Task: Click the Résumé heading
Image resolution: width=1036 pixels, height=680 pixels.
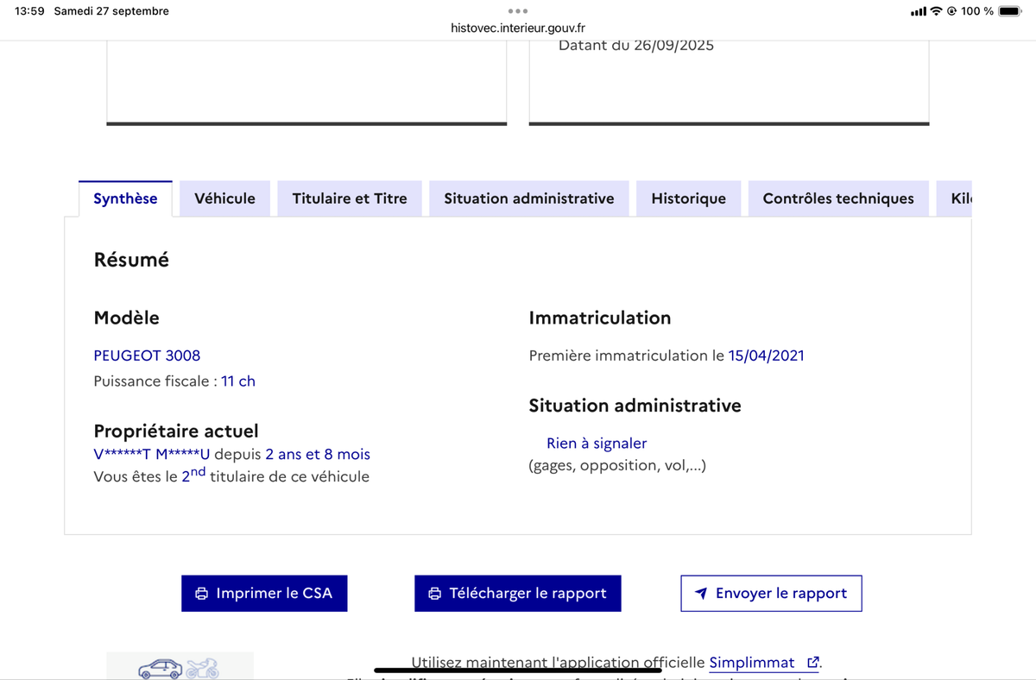Action: 131,260
